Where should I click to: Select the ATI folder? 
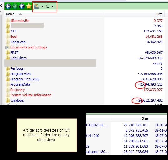pos(13,31)
